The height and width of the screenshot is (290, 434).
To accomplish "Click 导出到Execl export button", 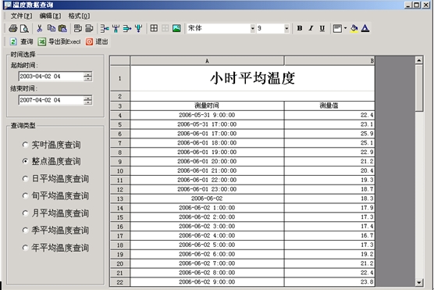I will [x=59, y=42].
